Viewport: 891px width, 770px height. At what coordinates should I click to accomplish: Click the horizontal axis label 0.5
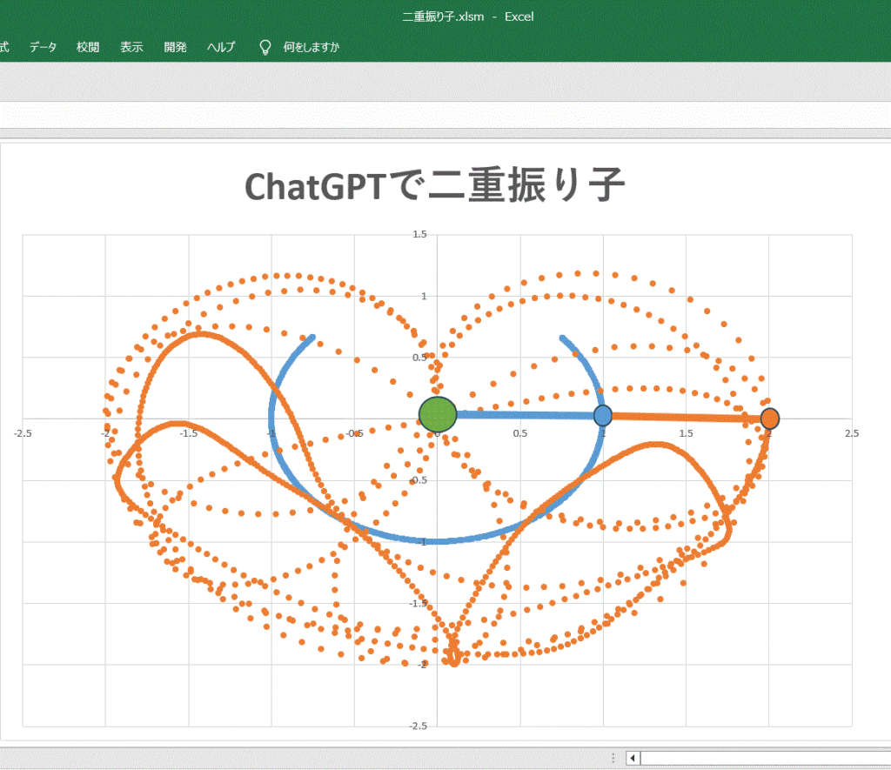tap(520, 433)
